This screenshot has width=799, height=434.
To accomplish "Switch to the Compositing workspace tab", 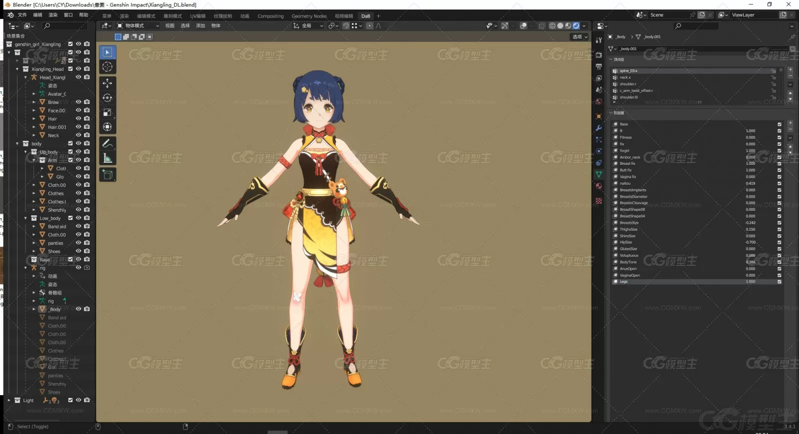I will coord(270,16).
